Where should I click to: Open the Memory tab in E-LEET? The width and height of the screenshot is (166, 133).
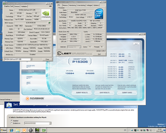click(65, 5)
